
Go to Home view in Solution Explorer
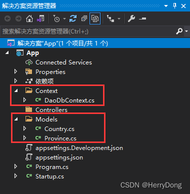[29, 18]
